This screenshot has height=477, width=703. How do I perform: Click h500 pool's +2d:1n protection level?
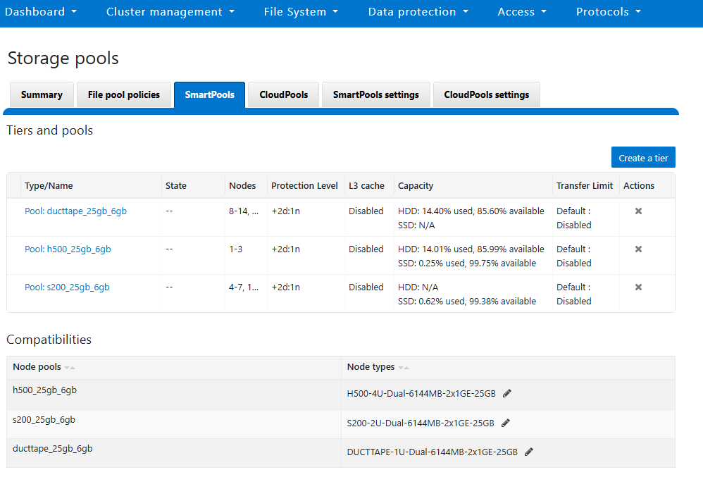285,249
